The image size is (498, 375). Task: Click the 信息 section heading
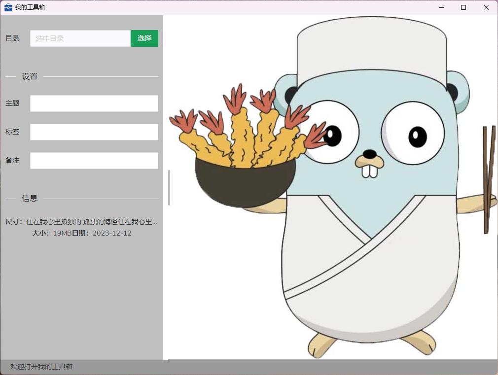[30, 198]
